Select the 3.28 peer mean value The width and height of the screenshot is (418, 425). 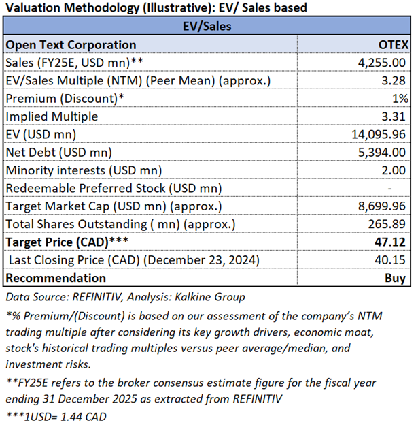tap(394, 81)
